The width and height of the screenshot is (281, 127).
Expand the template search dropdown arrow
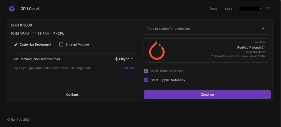263,29
